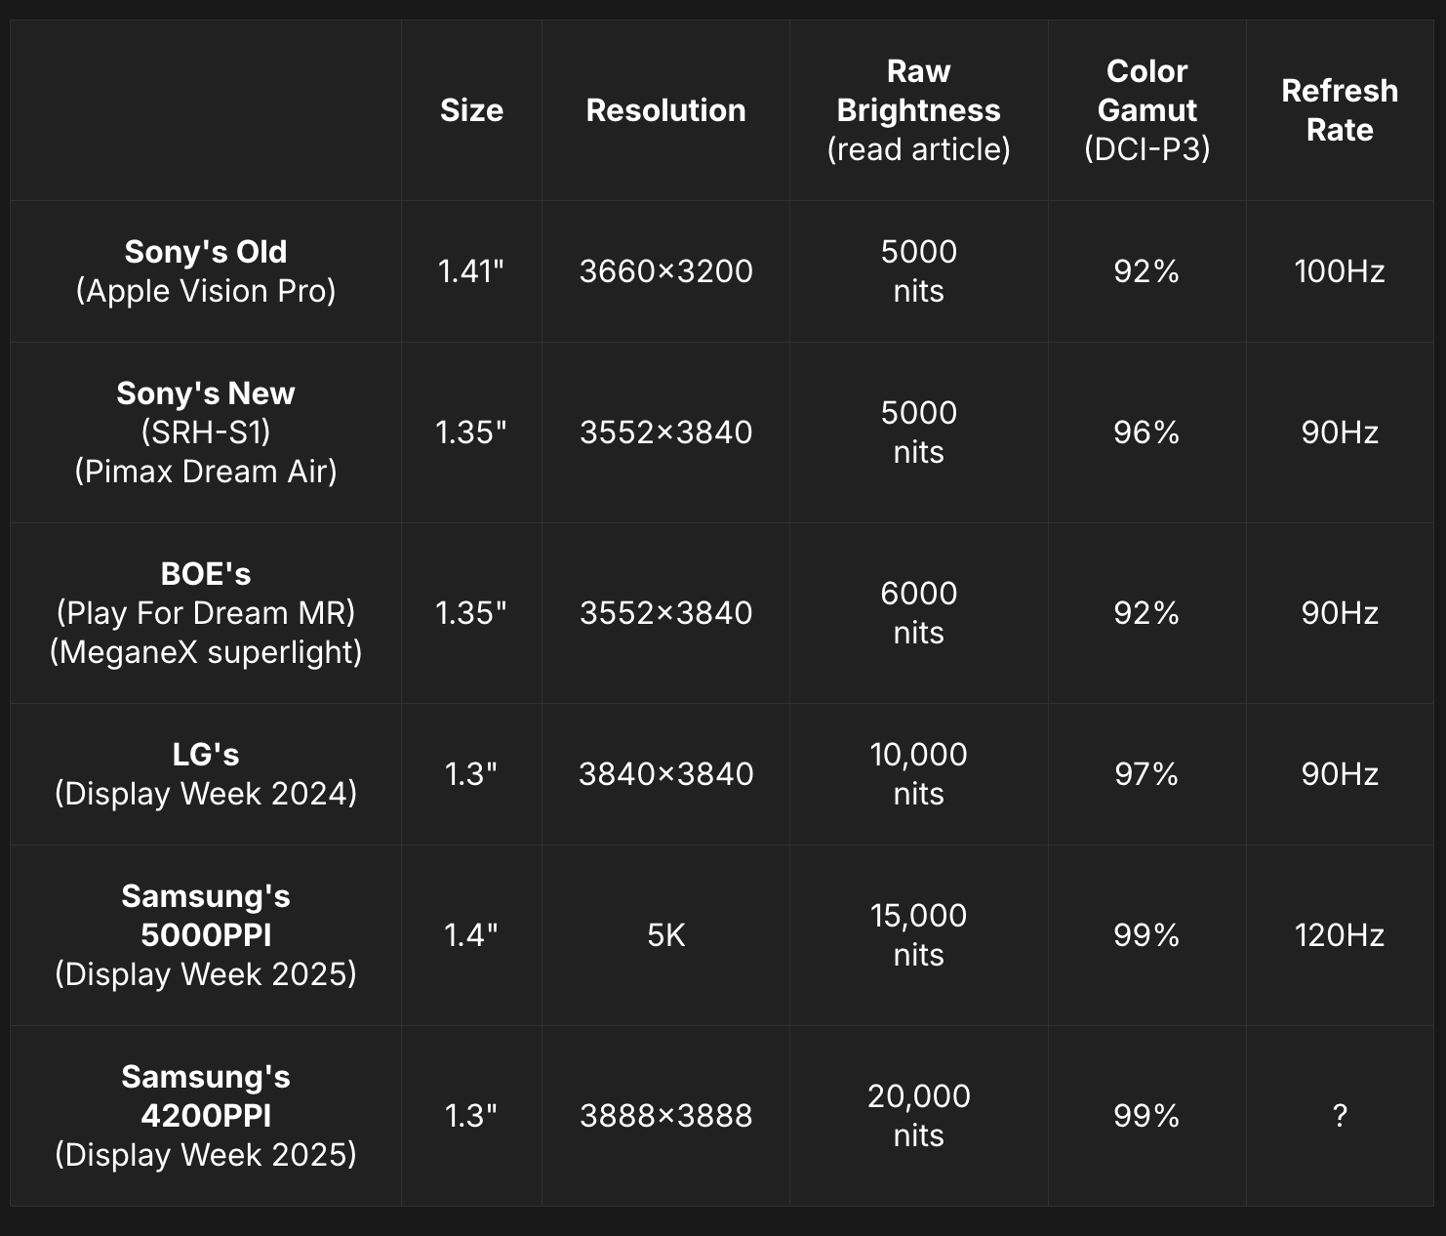
Task: Select the 10,000 nits brightness cell
Action: coord(918,774)
